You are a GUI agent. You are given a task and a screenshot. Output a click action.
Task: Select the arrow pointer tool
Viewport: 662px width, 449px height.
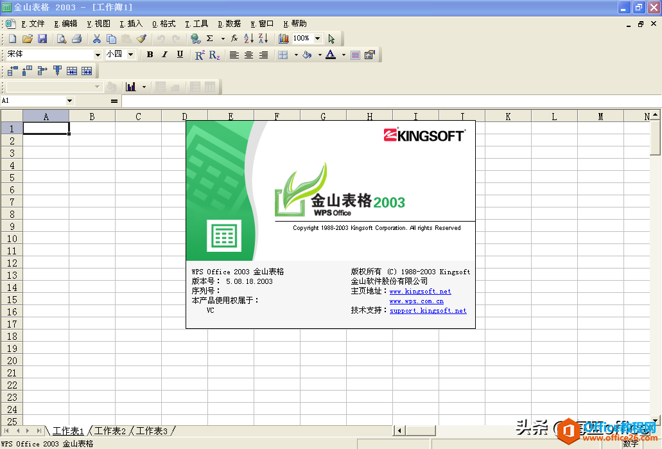[331, 39]
